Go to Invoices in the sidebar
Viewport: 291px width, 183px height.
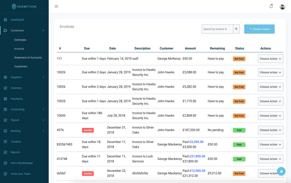tap(19, 49)
